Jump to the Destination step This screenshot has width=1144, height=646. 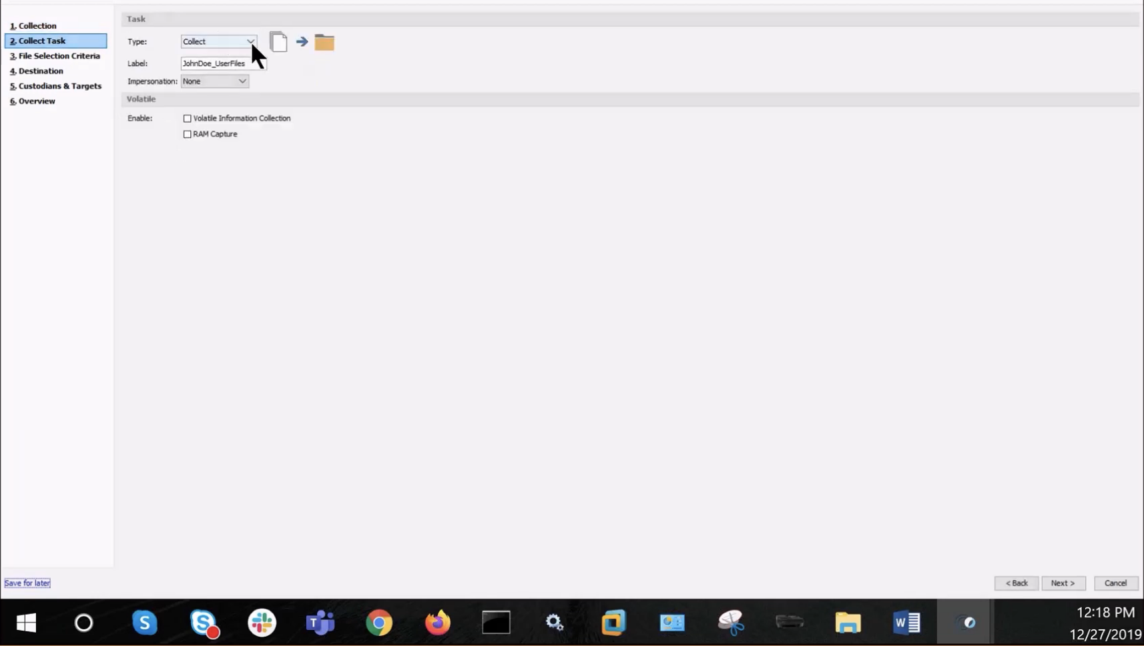tap(39, 71)
